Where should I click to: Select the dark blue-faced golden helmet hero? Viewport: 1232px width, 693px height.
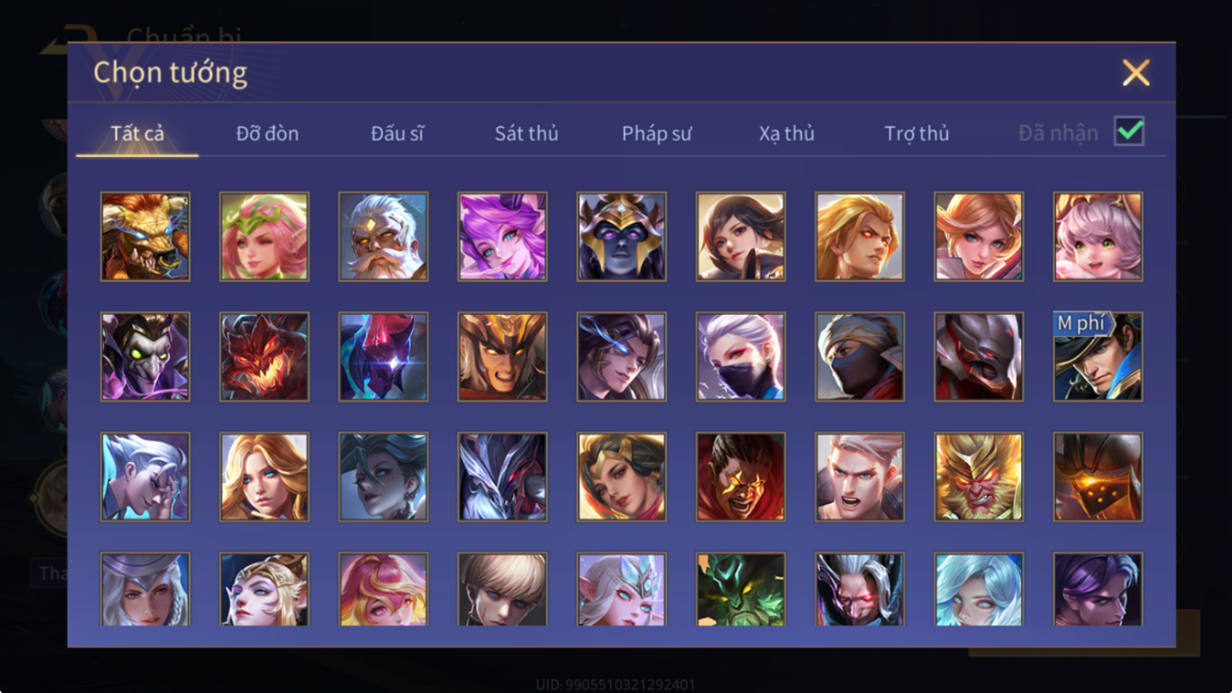pyautogui.click(x=621, y=237)
